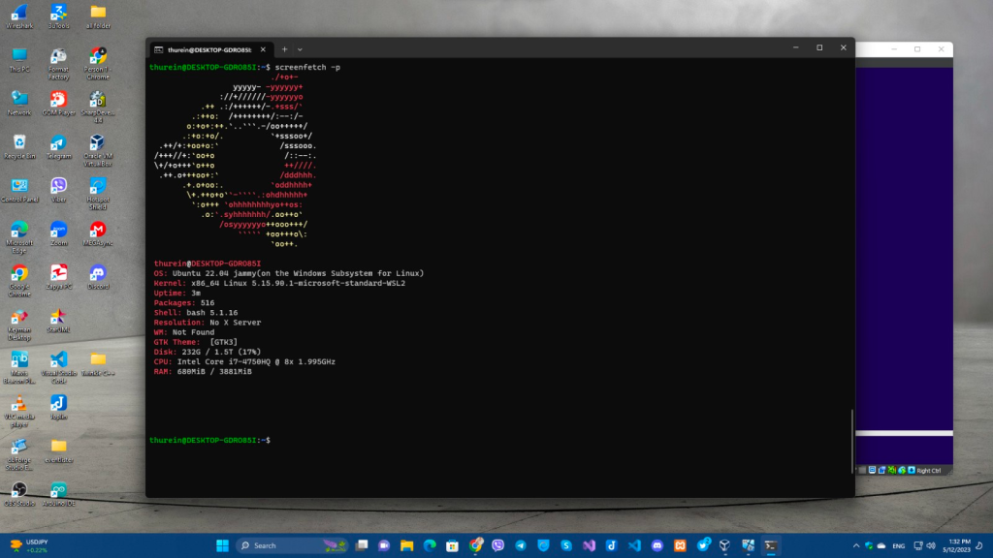Screen dimensions: 993x558
Task: Open Discord from the taskbar
Action: pyautogui.click(x=657, y=545)
